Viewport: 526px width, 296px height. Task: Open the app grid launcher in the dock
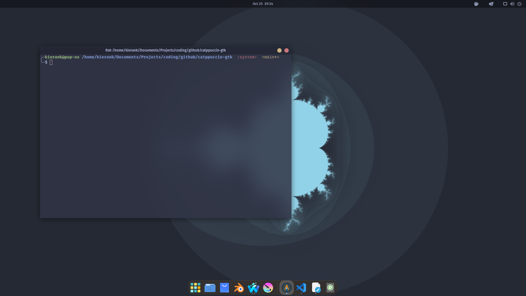(x=195, y=288)
